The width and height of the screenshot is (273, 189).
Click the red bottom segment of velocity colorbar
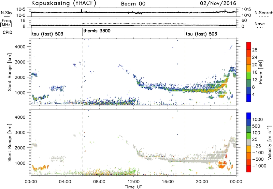click(x=249, y=169)
